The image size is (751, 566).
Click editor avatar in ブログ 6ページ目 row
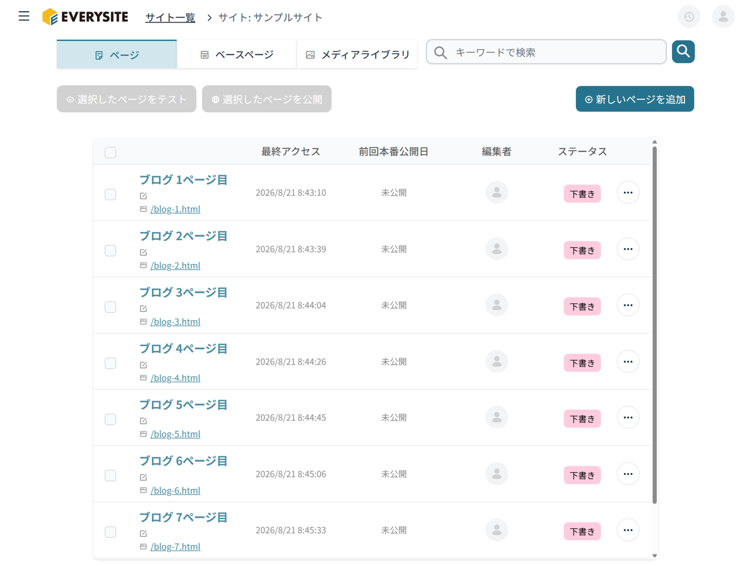(x=496, y=474)
